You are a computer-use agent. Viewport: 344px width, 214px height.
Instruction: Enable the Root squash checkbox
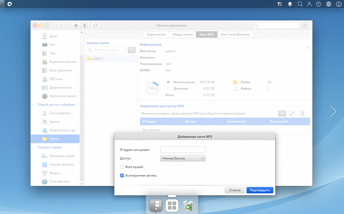[122, 167]
